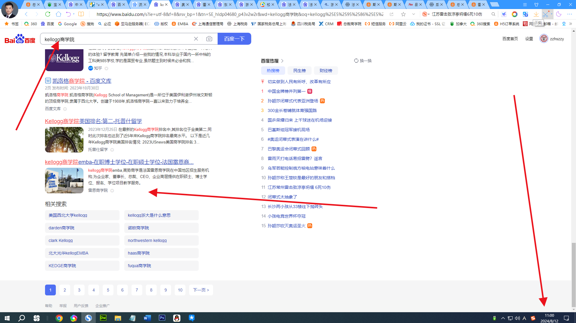Go back using the back arrow
This screenshot has height=323, width=576.
click(x=26, y=14)
